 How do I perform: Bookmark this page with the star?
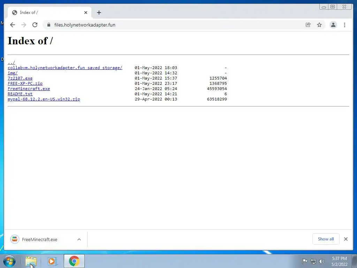319,25
